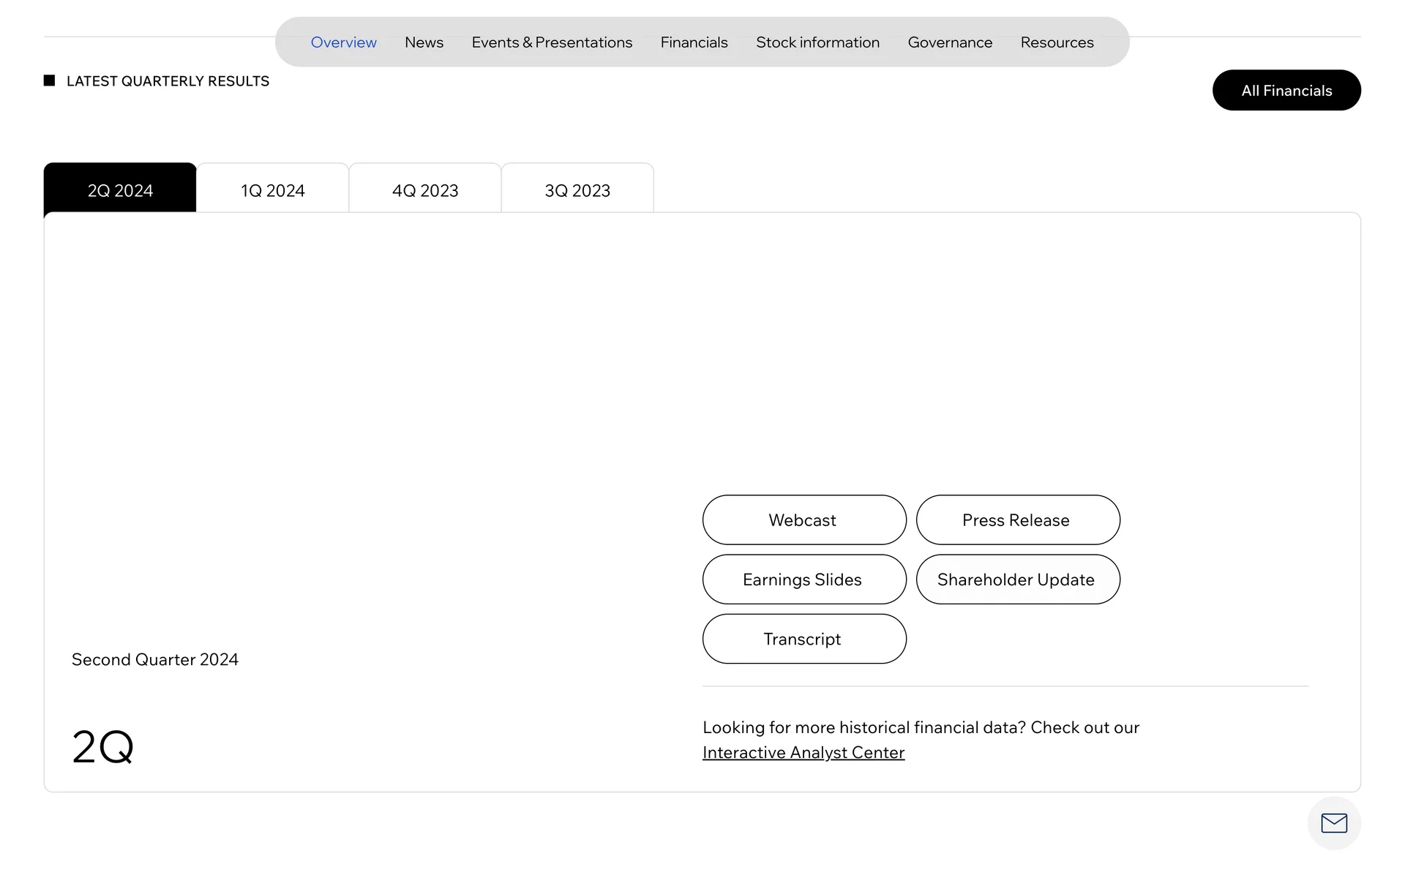1405x878 pixels.
Task: Click the envelope email alert icon
Action: pos(1333,823)
